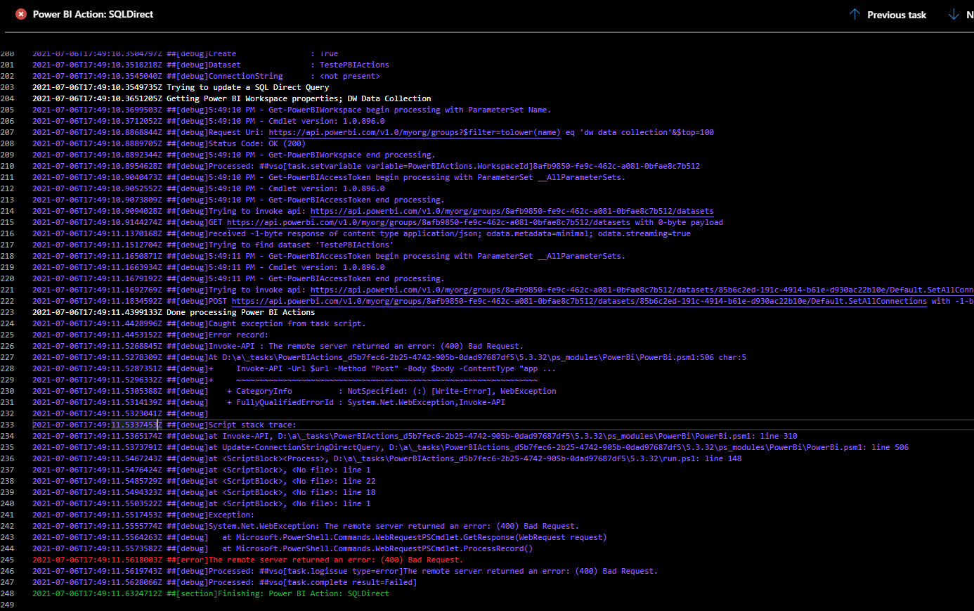Click the 'Trying to find dataset' log line
Image resolution: width=974 pixels, height=611 pixels.
point(213,245)
